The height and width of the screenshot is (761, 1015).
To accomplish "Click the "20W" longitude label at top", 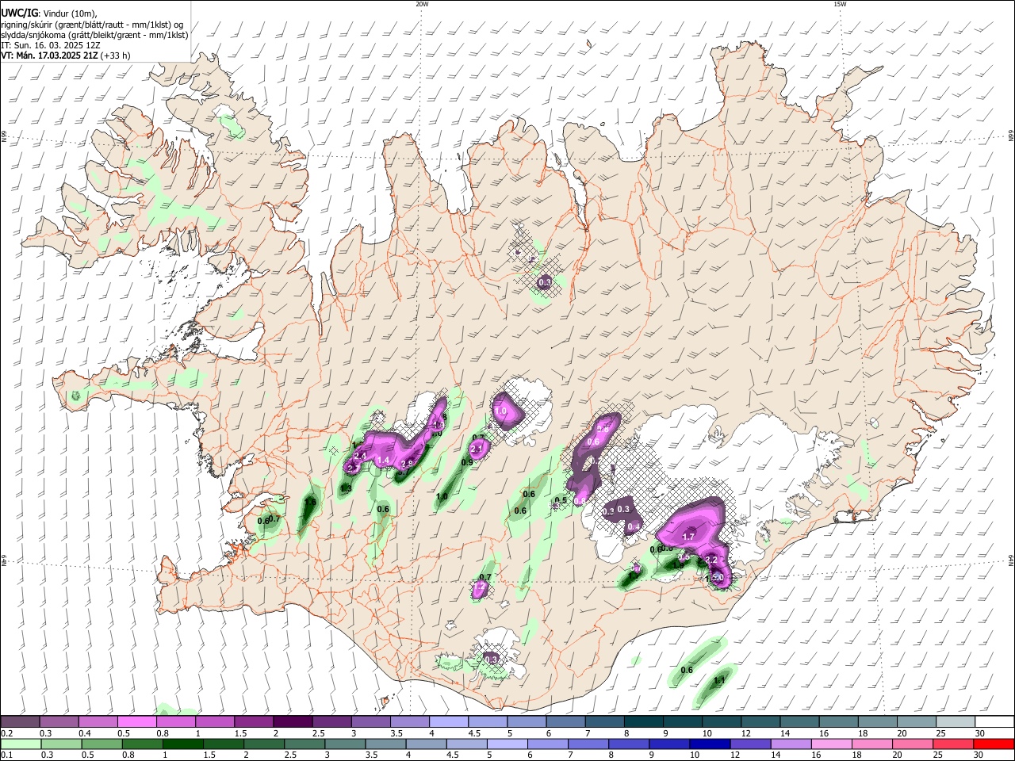I will pyautogui.click(x=422, y=4).
